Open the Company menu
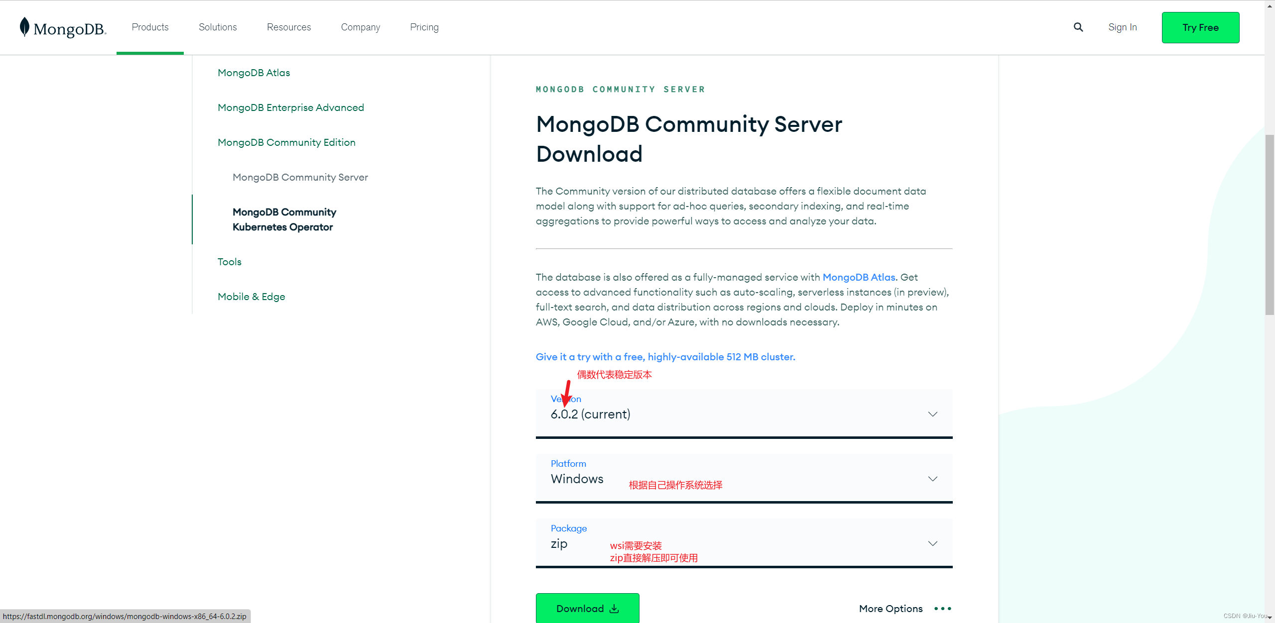The width and height of the screenshot is (1275, 623). [x=360, y=27]
